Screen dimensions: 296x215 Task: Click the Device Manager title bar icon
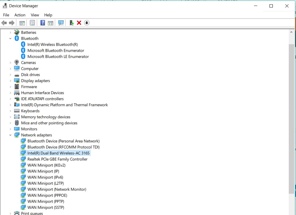pyautogui.click(x=5, y=6)
